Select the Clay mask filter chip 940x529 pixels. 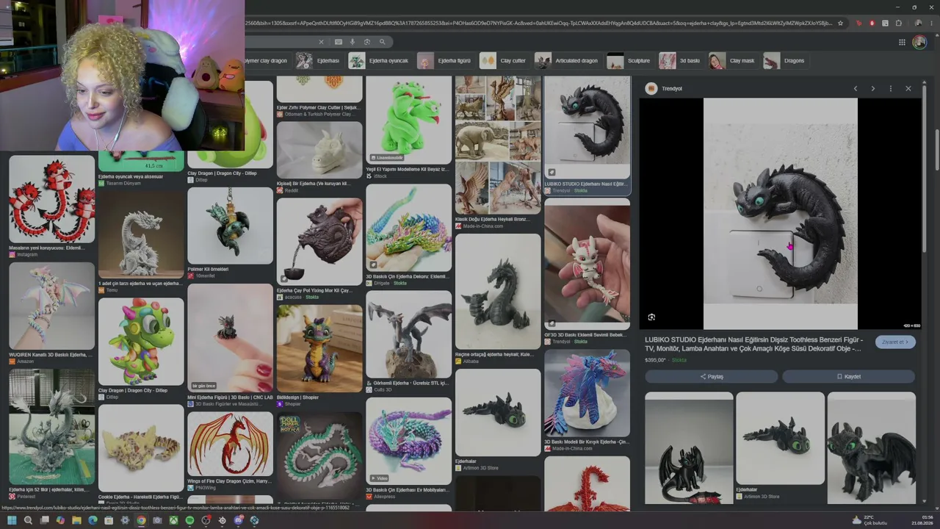point(732,60)
